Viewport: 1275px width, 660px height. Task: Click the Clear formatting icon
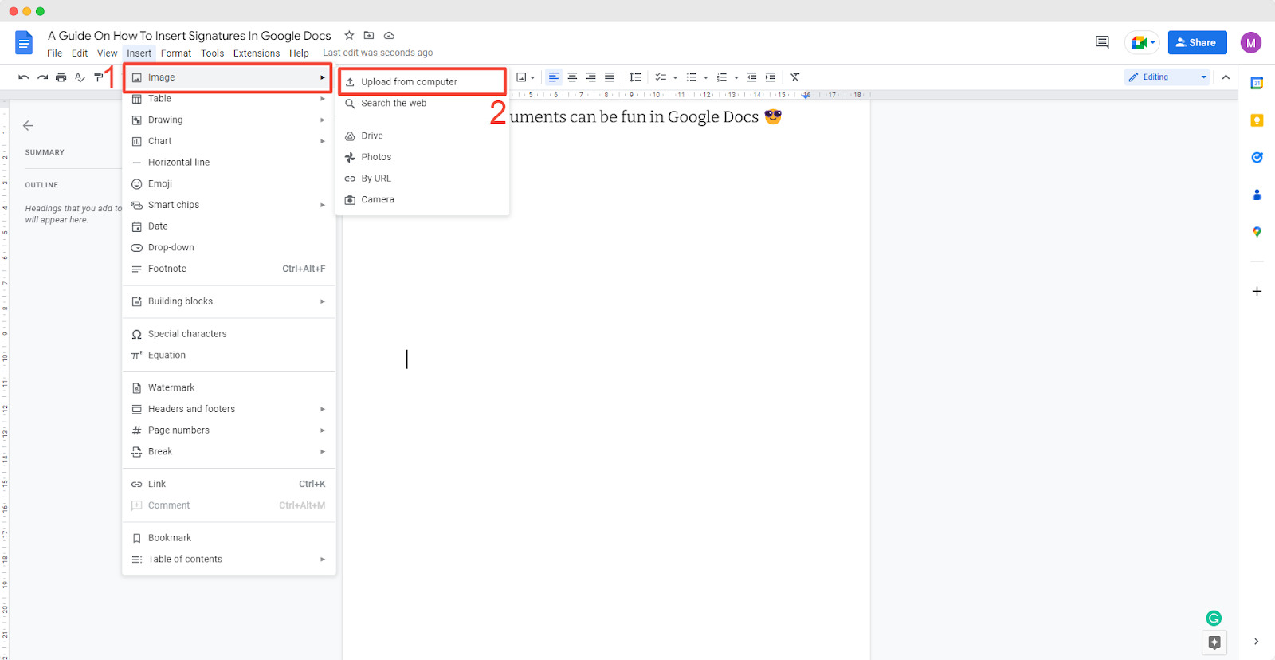coord(795,77)
